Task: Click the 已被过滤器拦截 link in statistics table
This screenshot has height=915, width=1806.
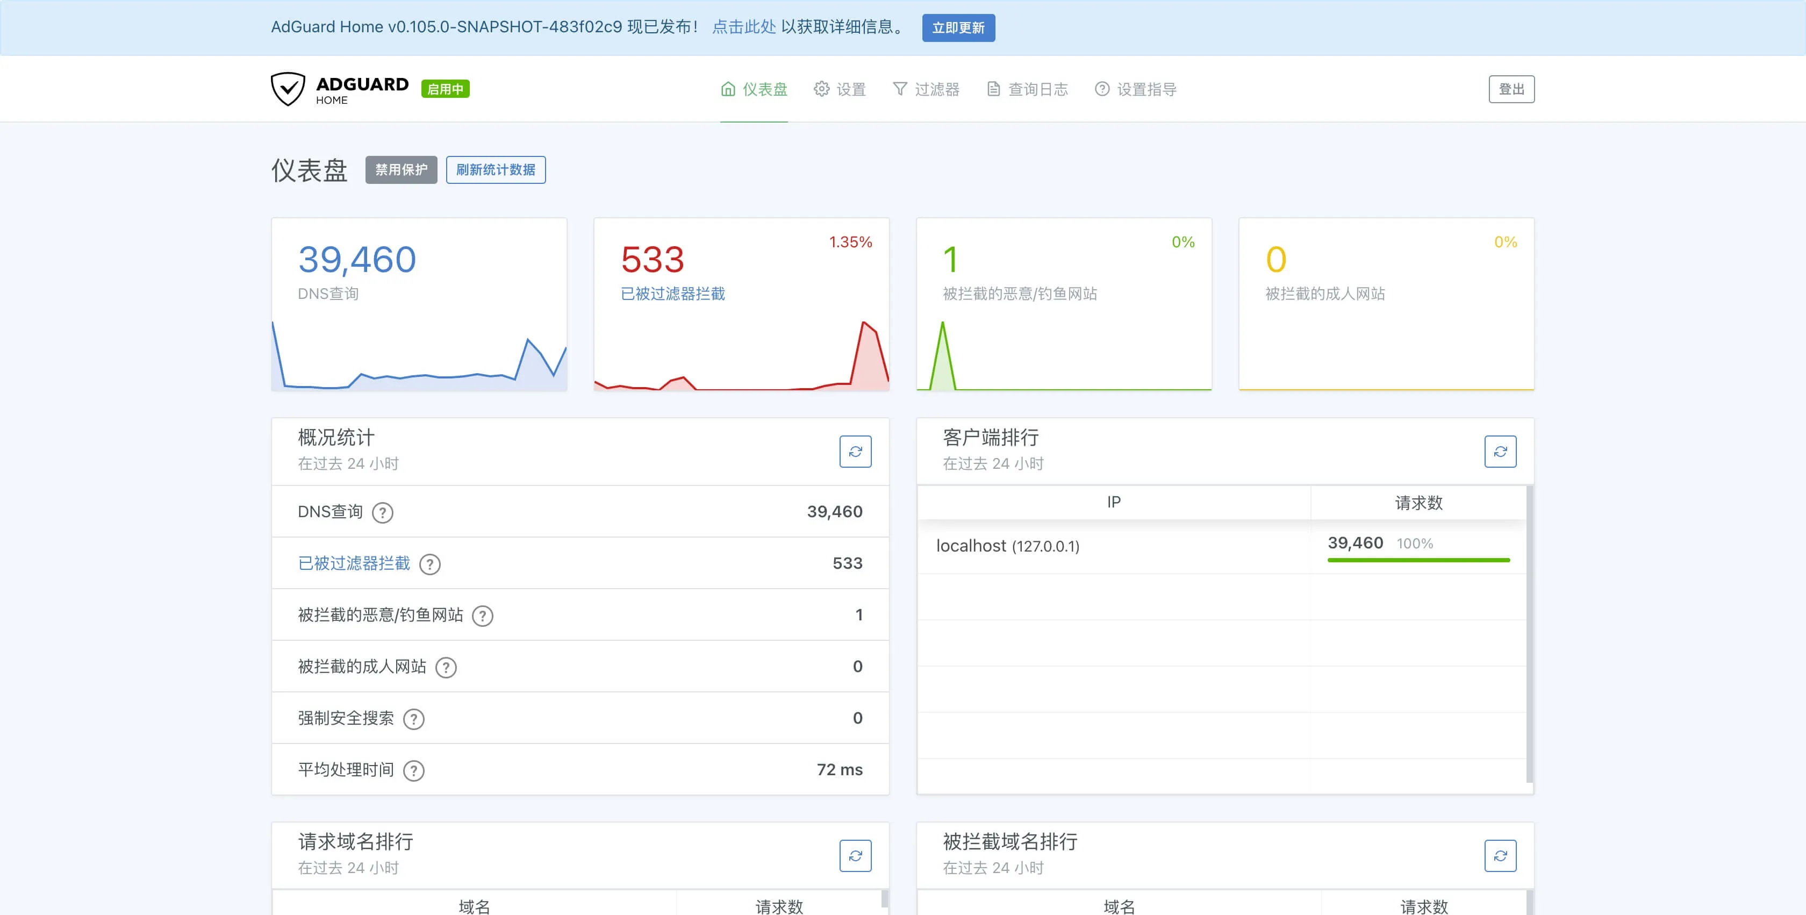Action: pos(354,564)
